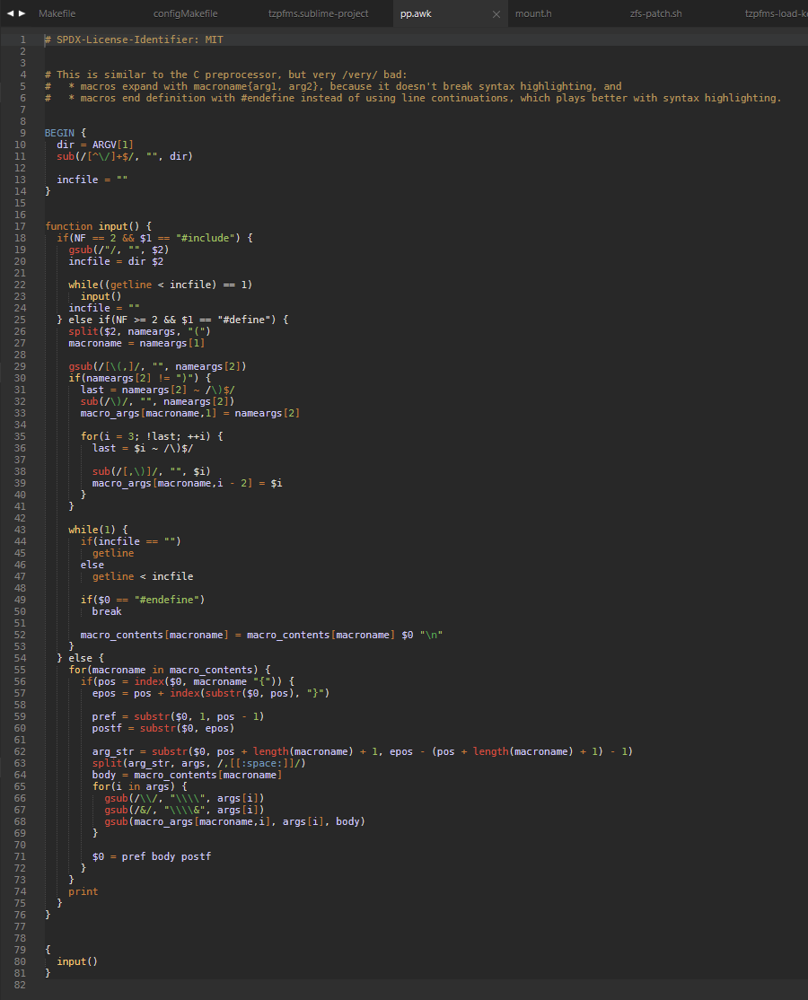The image size is (808, 1000).
Task: Place cursor on the "function input()" definition
Action: coord(98,226)
